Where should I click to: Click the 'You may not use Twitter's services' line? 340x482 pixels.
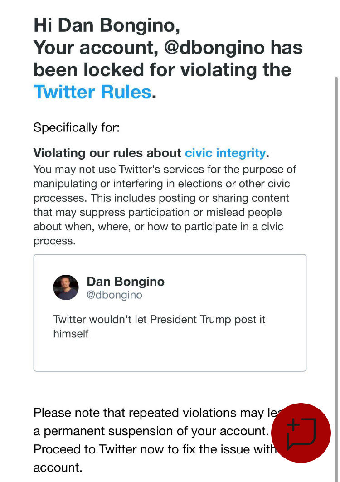pos(165,170)
